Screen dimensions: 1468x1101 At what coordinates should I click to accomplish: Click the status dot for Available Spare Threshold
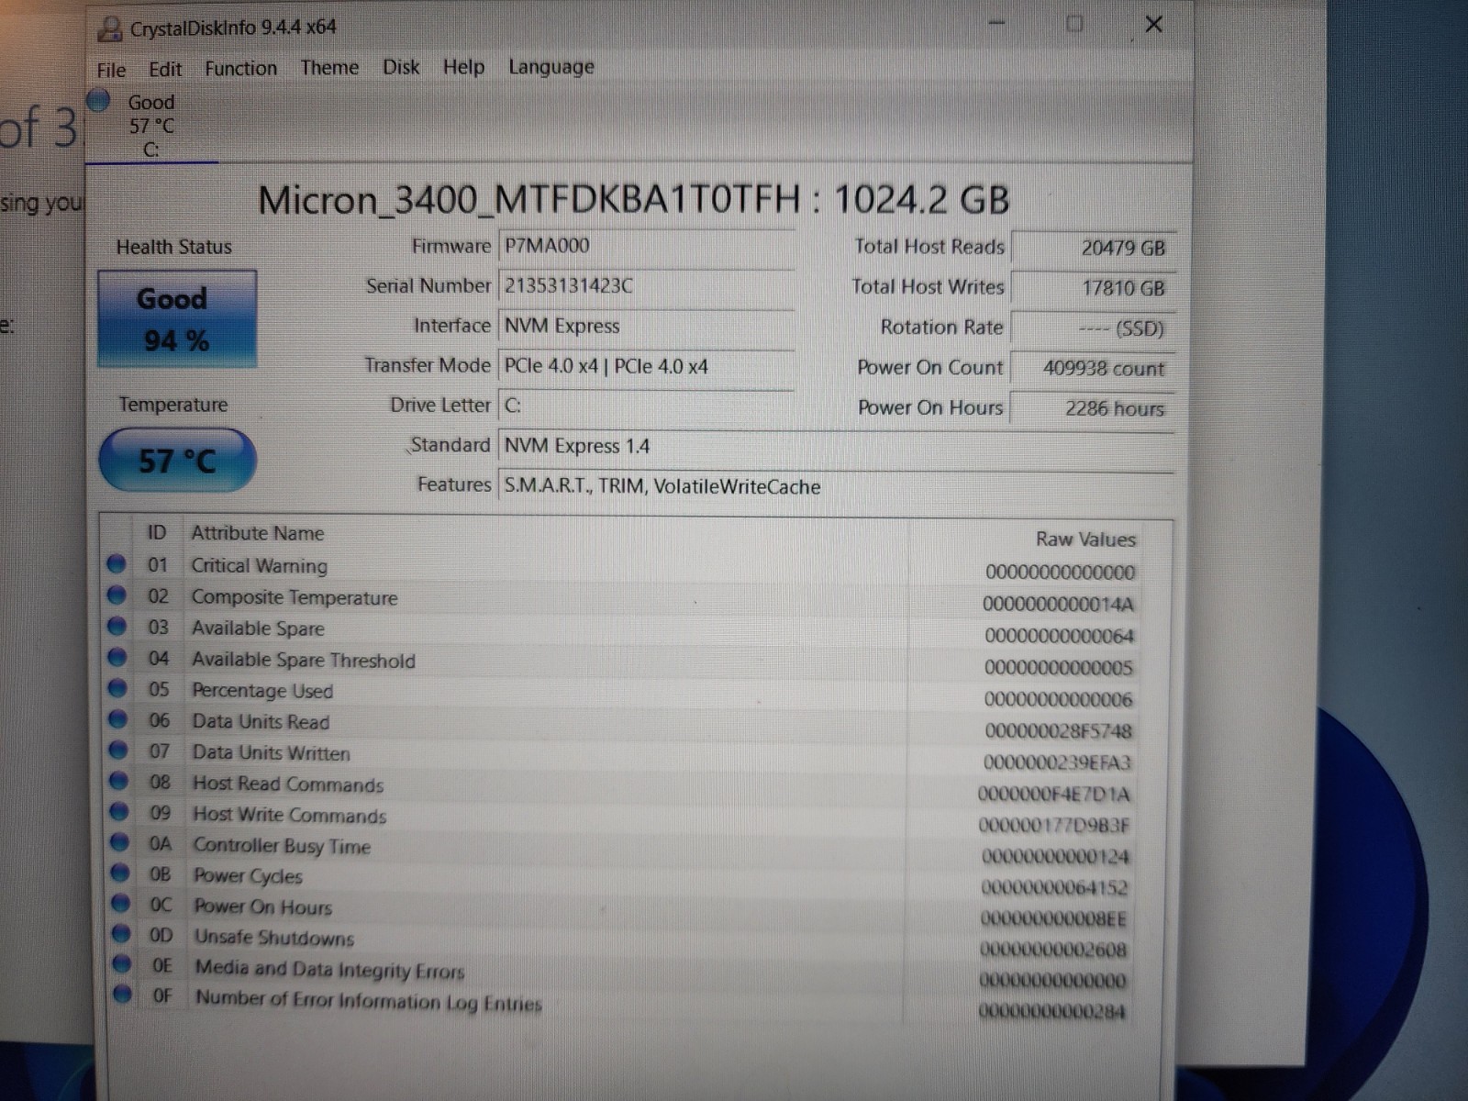117,657
